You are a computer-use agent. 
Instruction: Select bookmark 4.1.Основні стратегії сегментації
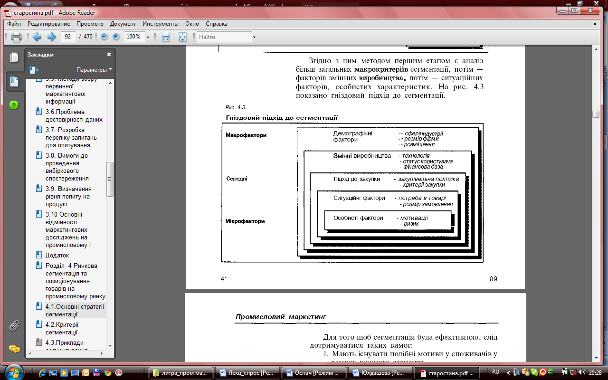pos(75,310)
